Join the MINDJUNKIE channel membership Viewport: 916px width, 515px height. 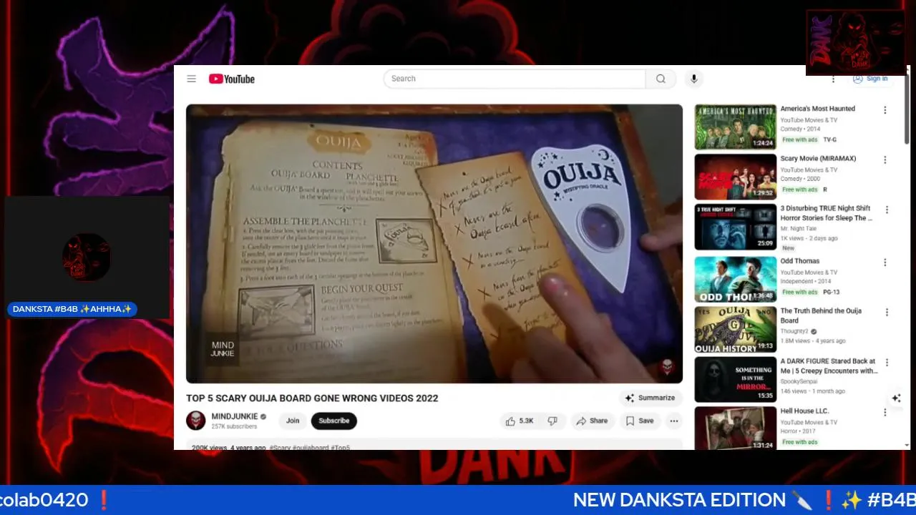pos(293,421)
